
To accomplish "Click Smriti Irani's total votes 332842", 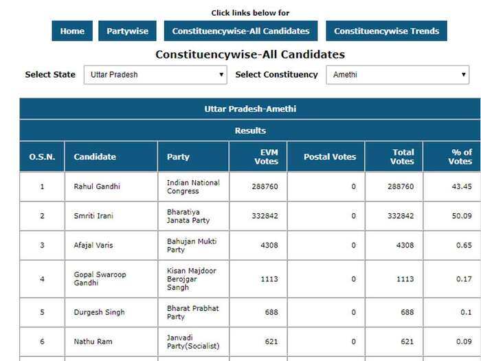I will (401, 216).
